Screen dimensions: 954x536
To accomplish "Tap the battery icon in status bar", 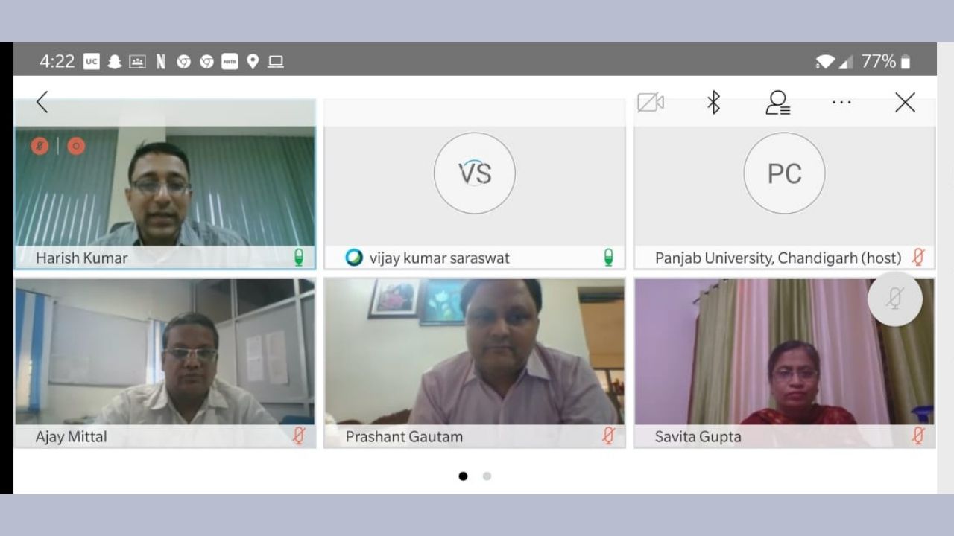I will 906,62.
